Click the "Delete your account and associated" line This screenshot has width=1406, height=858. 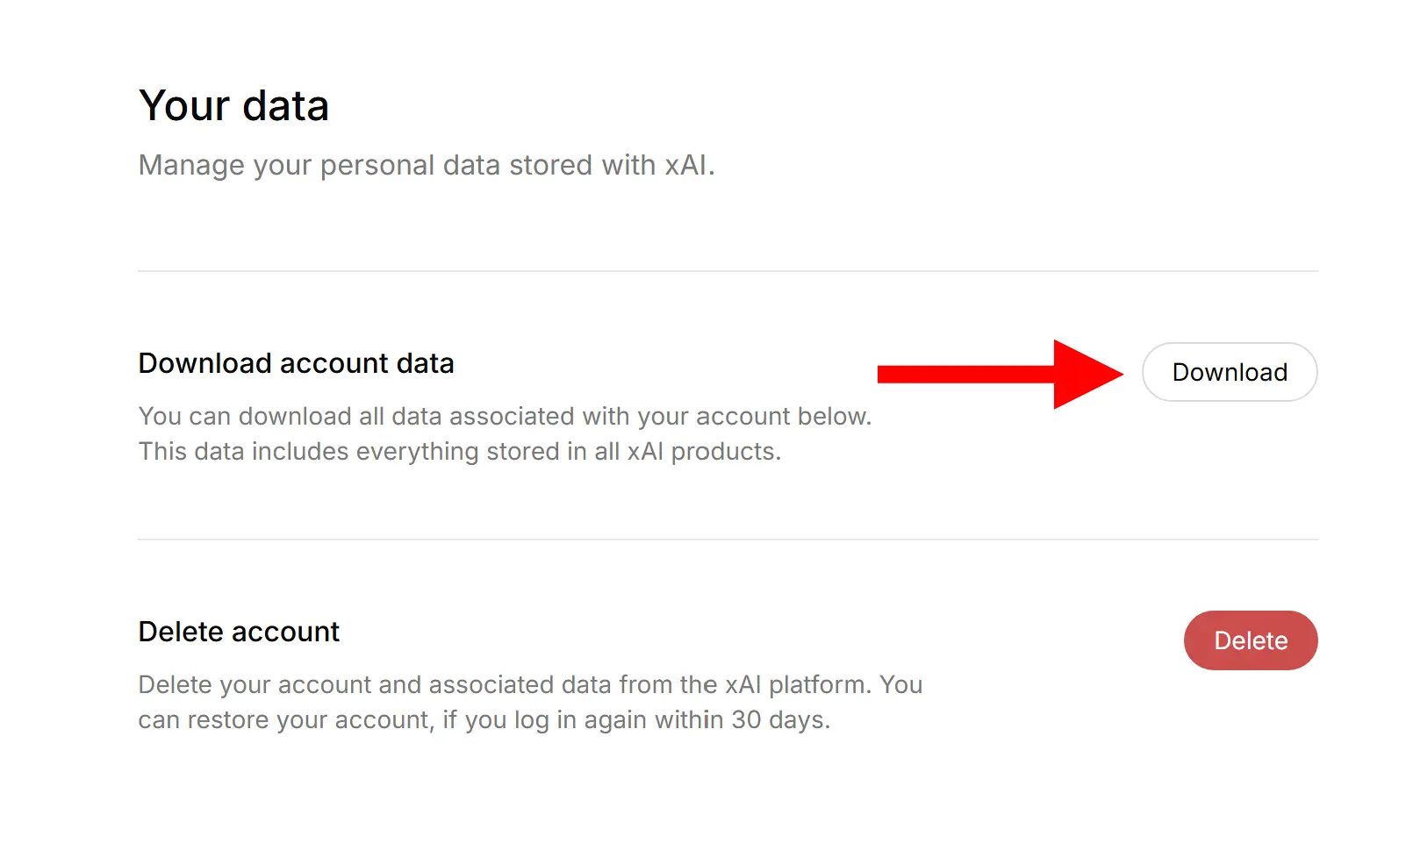530,684
